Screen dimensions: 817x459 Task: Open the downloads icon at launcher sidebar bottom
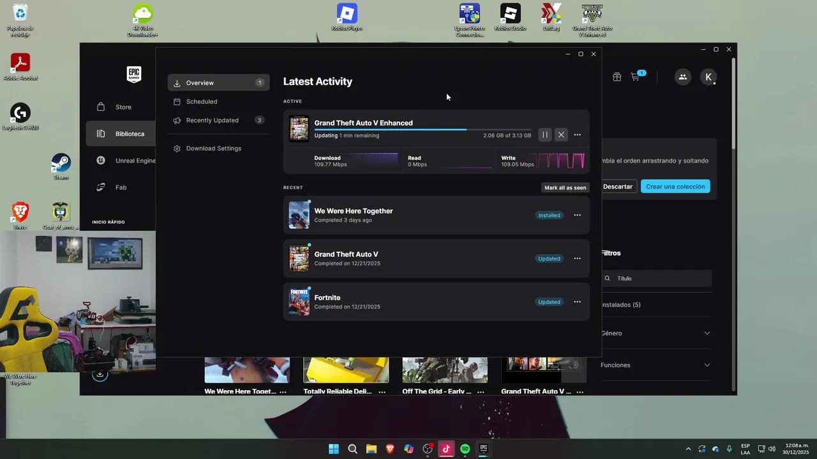pyautogui.click(x=100, y=374)
